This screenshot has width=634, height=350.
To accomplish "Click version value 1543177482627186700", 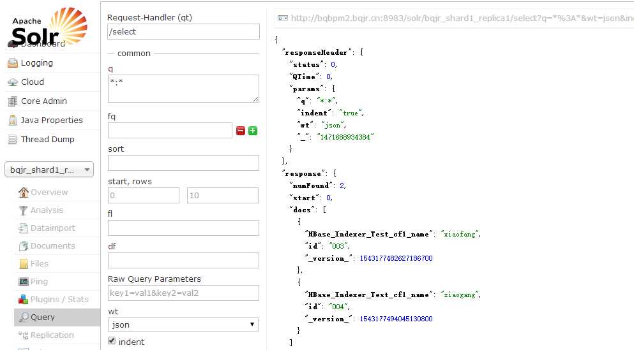I will point(396,258).
